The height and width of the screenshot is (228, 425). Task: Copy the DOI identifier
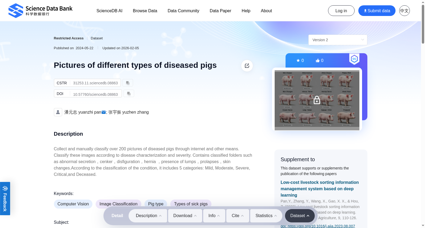point(129,93)
